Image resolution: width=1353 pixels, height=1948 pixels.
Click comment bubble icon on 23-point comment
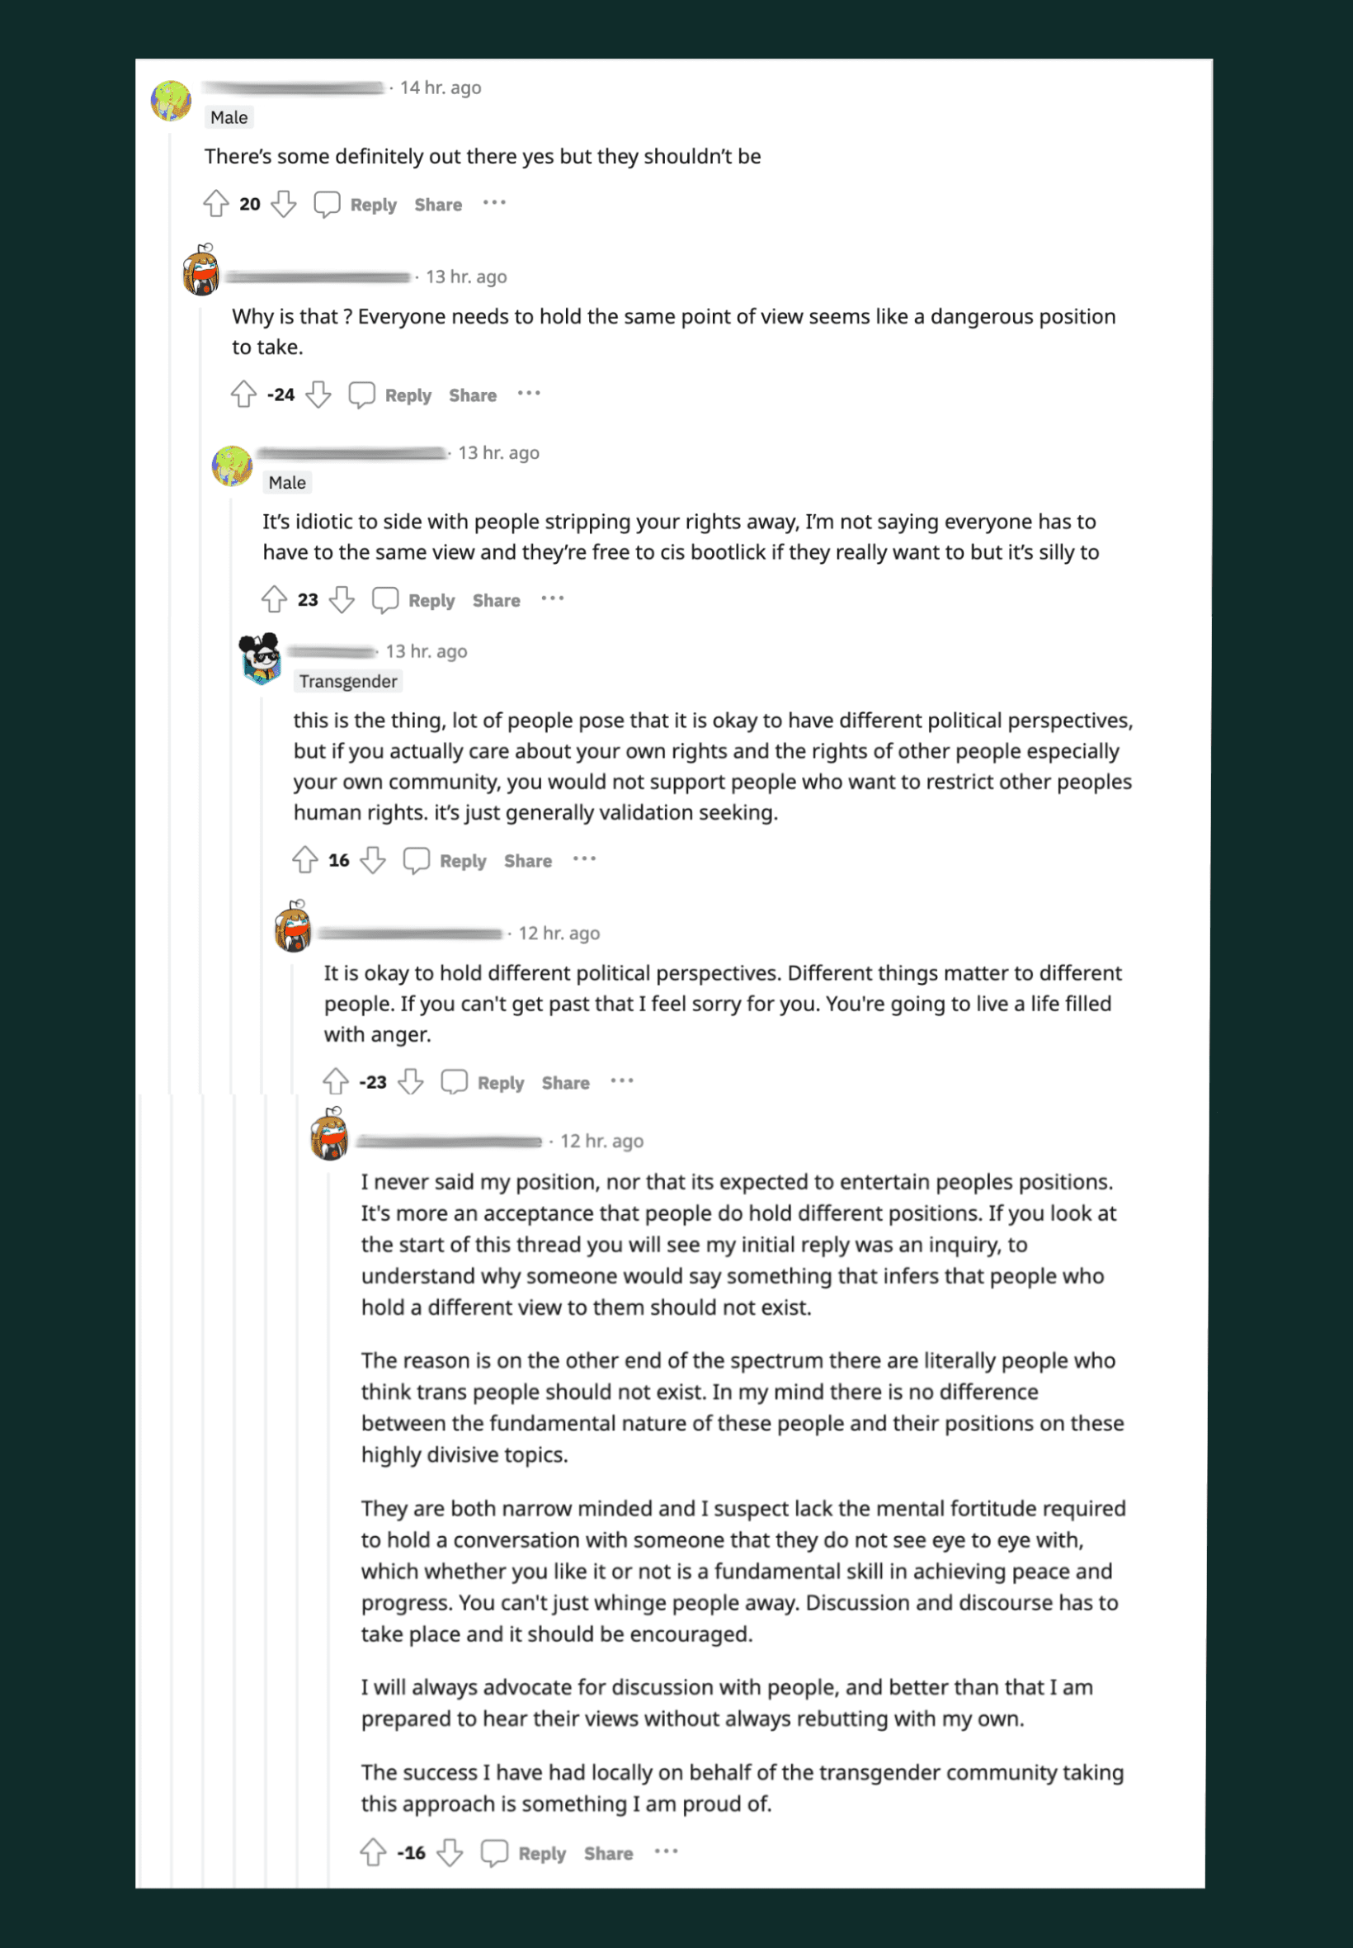tap(385, 599)
